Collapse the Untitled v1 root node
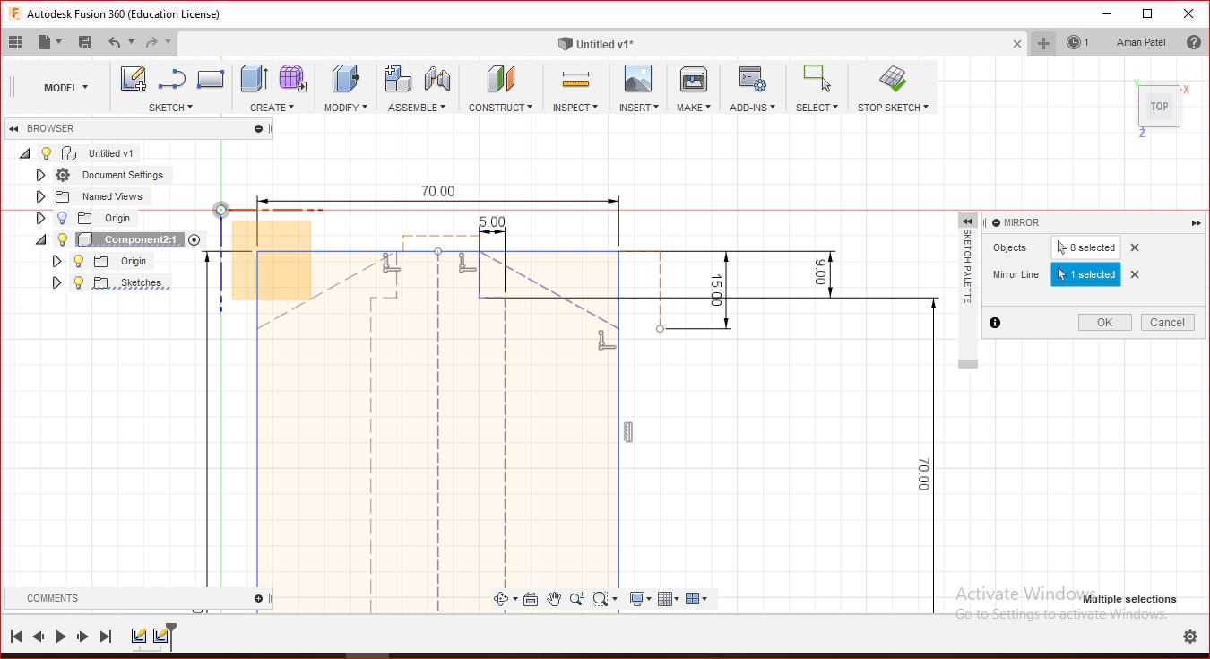 24,153
